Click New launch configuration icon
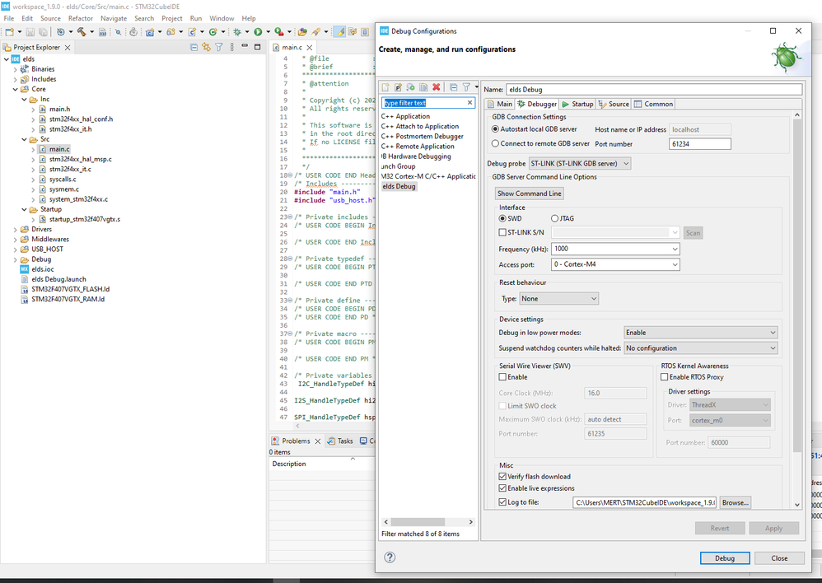This screenshot has width=822, height=583. 385,87
